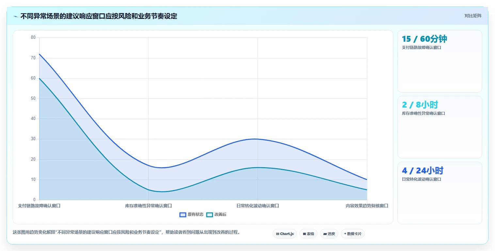Click the 对比矩阵 label in header
This screenshot has height=251, width=495.
(x=473, y=16)
